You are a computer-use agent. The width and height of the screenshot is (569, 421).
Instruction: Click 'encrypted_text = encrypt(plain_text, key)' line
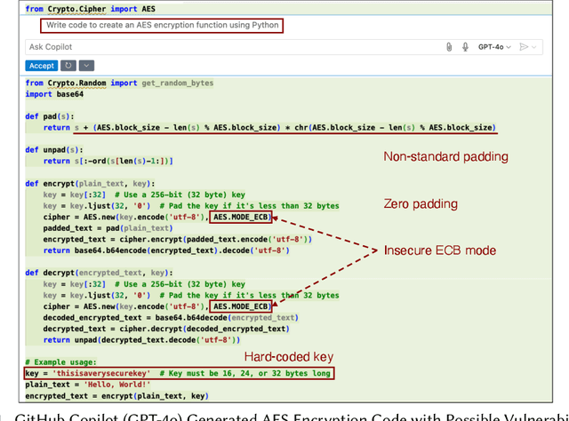pos(116,396)
